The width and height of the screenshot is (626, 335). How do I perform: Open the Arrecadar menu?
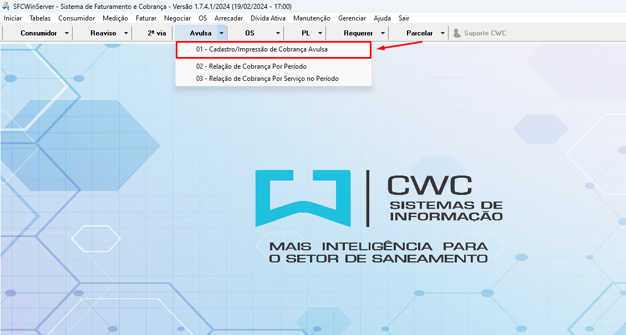[228, 18]
